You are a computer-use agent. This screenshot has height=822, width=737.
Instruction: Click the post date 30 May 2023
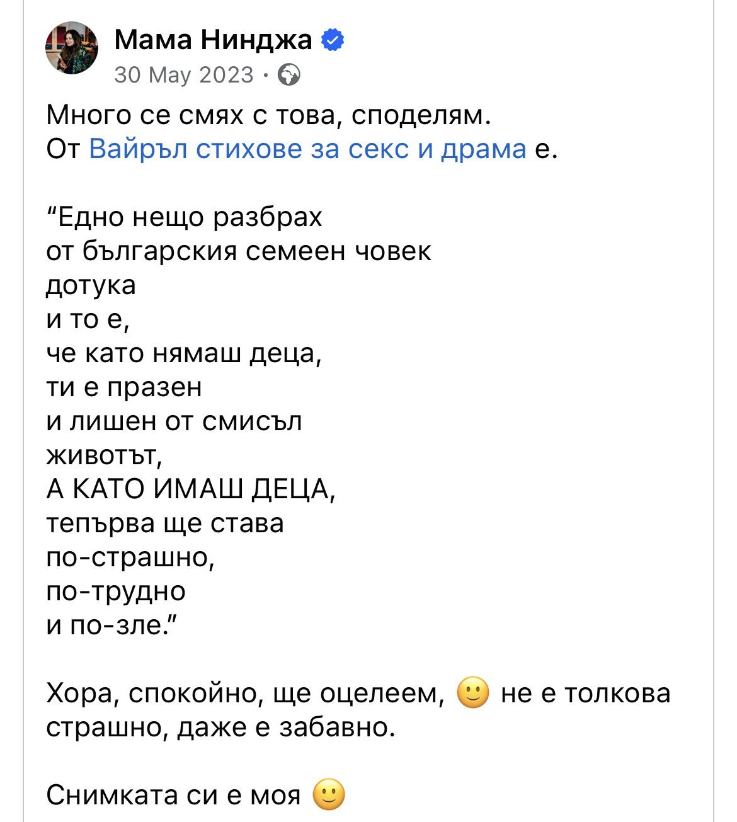[184, 75]
